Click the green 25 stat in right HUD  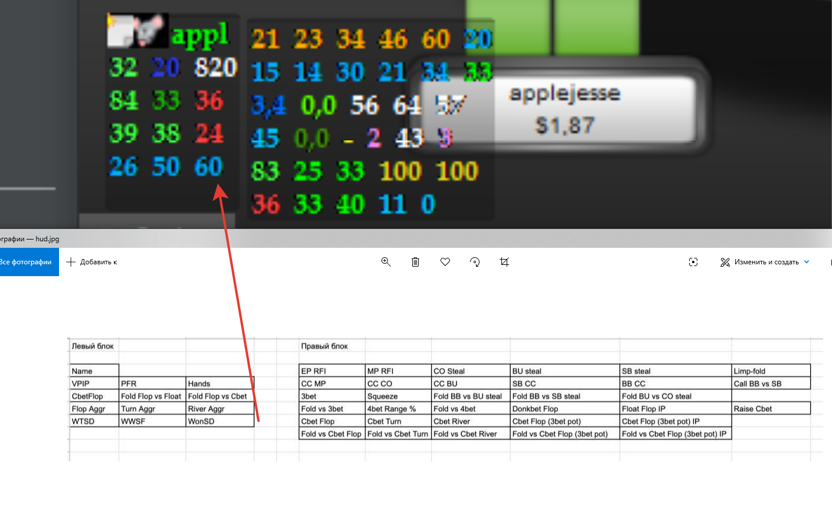pyautogui.click(x=308, y=172)
